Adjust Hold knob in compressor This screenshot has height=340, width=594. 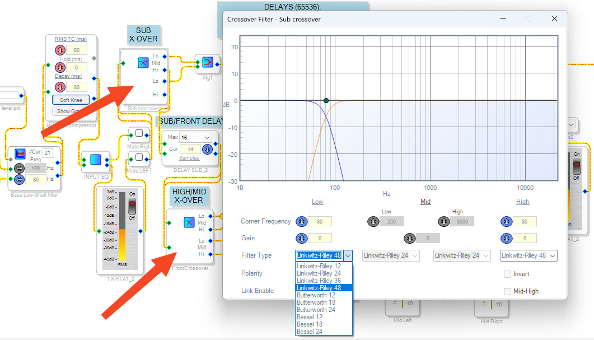pos(60,67)
